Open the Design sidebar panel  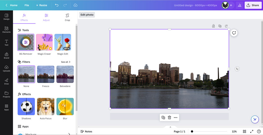pos(6,17)
